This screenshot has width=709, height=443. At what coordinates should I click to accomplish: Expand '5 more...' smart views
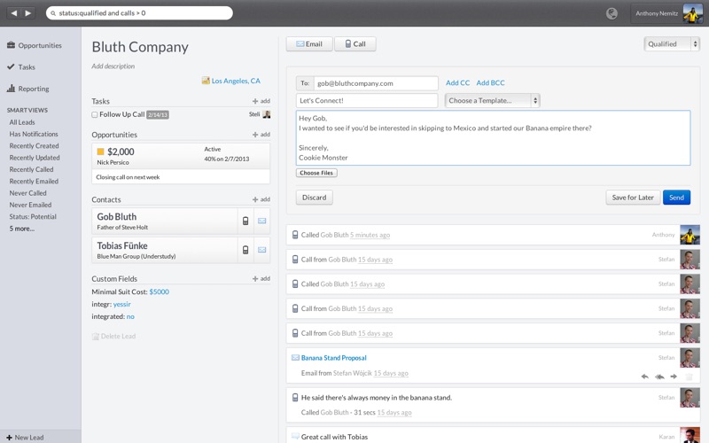(21, 229)
